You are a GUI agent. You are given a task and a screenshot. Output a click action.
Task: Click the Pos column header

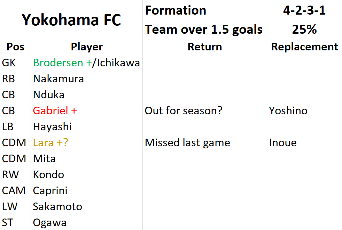point(15,46)
